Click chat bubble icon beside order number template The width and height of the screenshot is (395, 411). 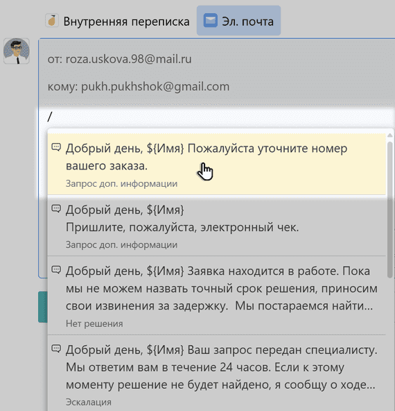point(56,147)
